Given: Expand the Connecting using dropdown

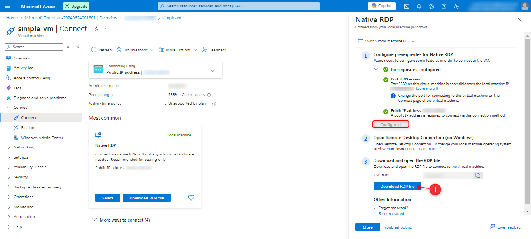Looking at the screenshot, I should [x=213, y=70].
